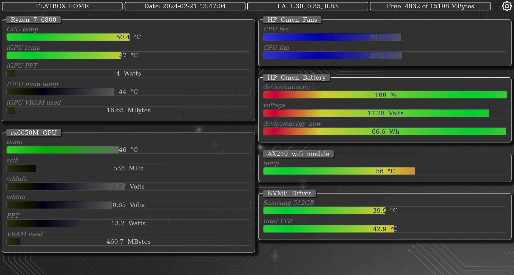Select the rx6650M GPU panel header
Viewport: 514px width, 275px height.
(x=34, y=133)
